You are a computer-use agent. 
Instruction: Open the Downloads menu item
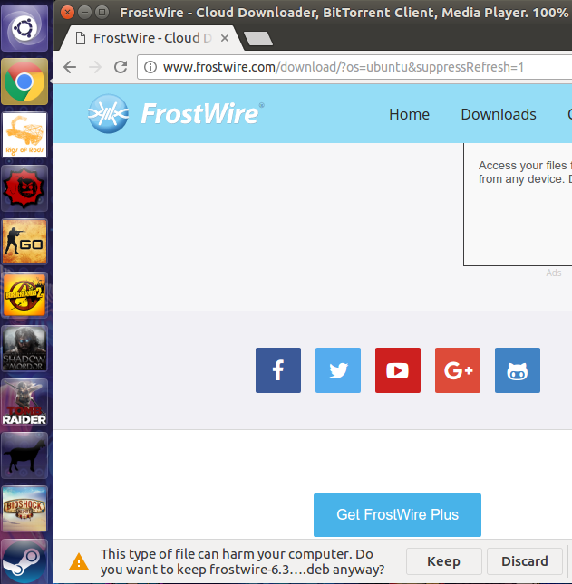(499, 114)
